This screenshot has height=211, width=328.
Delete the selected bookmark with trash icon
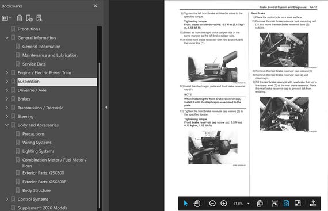pos(20,18)
